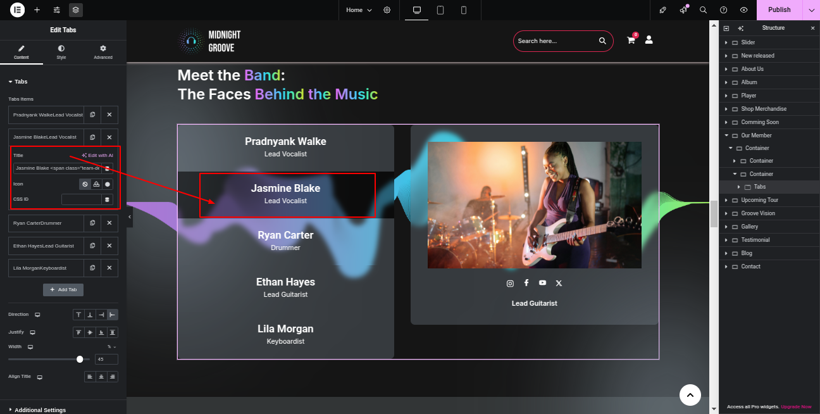Click Edit with AI link
820x414 pixels.
click(x=97, y=155)
